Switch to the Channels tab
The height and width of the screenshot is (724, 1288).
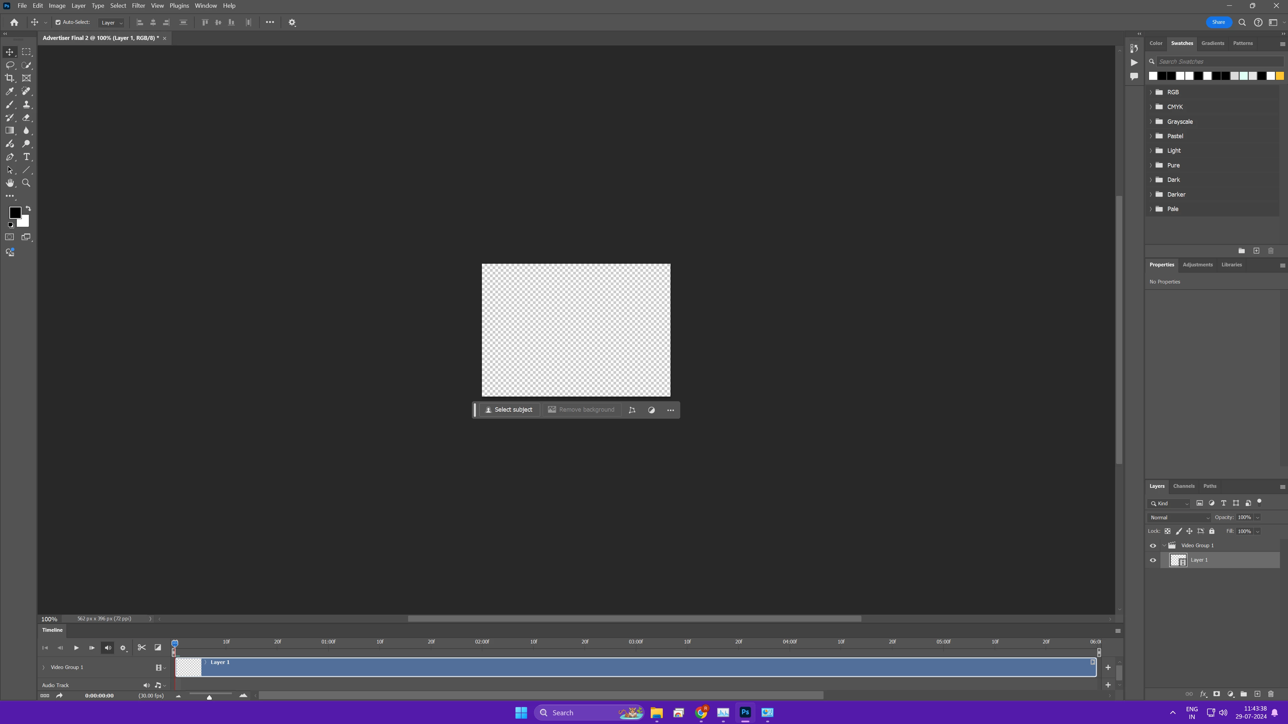click(x=1184, y=486)
